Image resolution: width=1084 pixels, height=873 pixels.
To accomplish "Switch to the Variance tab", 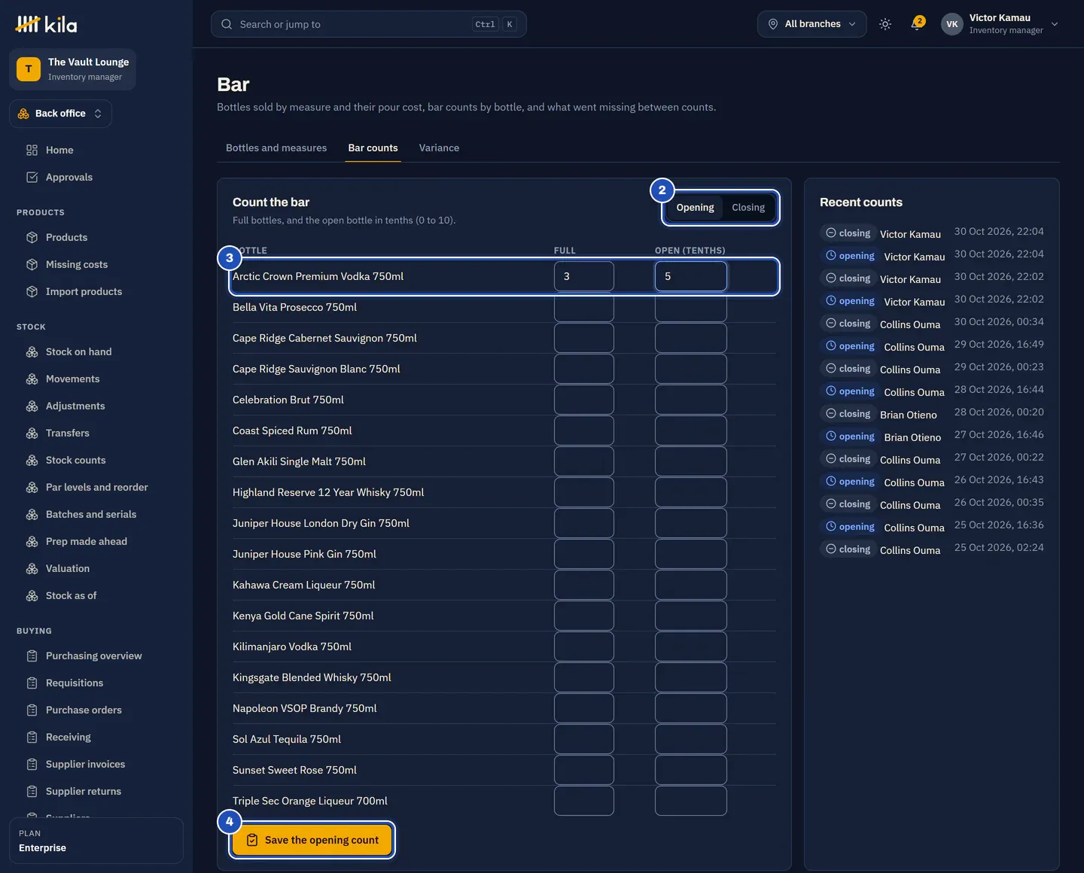I will pos(439,148).
